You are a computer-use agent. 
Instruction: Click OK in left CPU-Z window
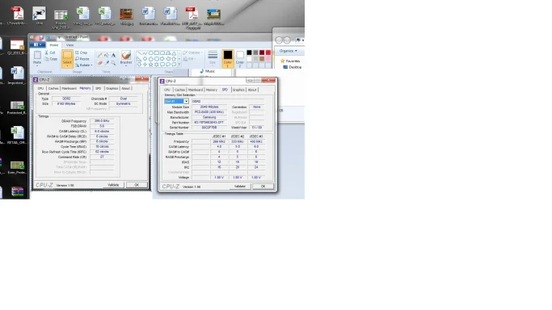click(x=137, y=185)
